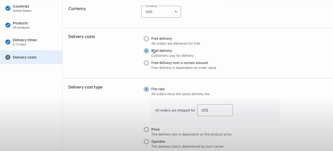
Task: Click the Free delivery option label
Action: tap(161, 39)
